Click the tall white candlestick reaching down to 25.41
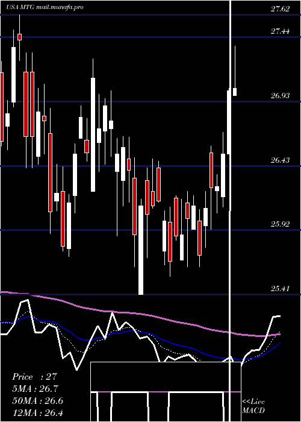The image size is (301, 422). pyautogui.click(x=141, y=250)
